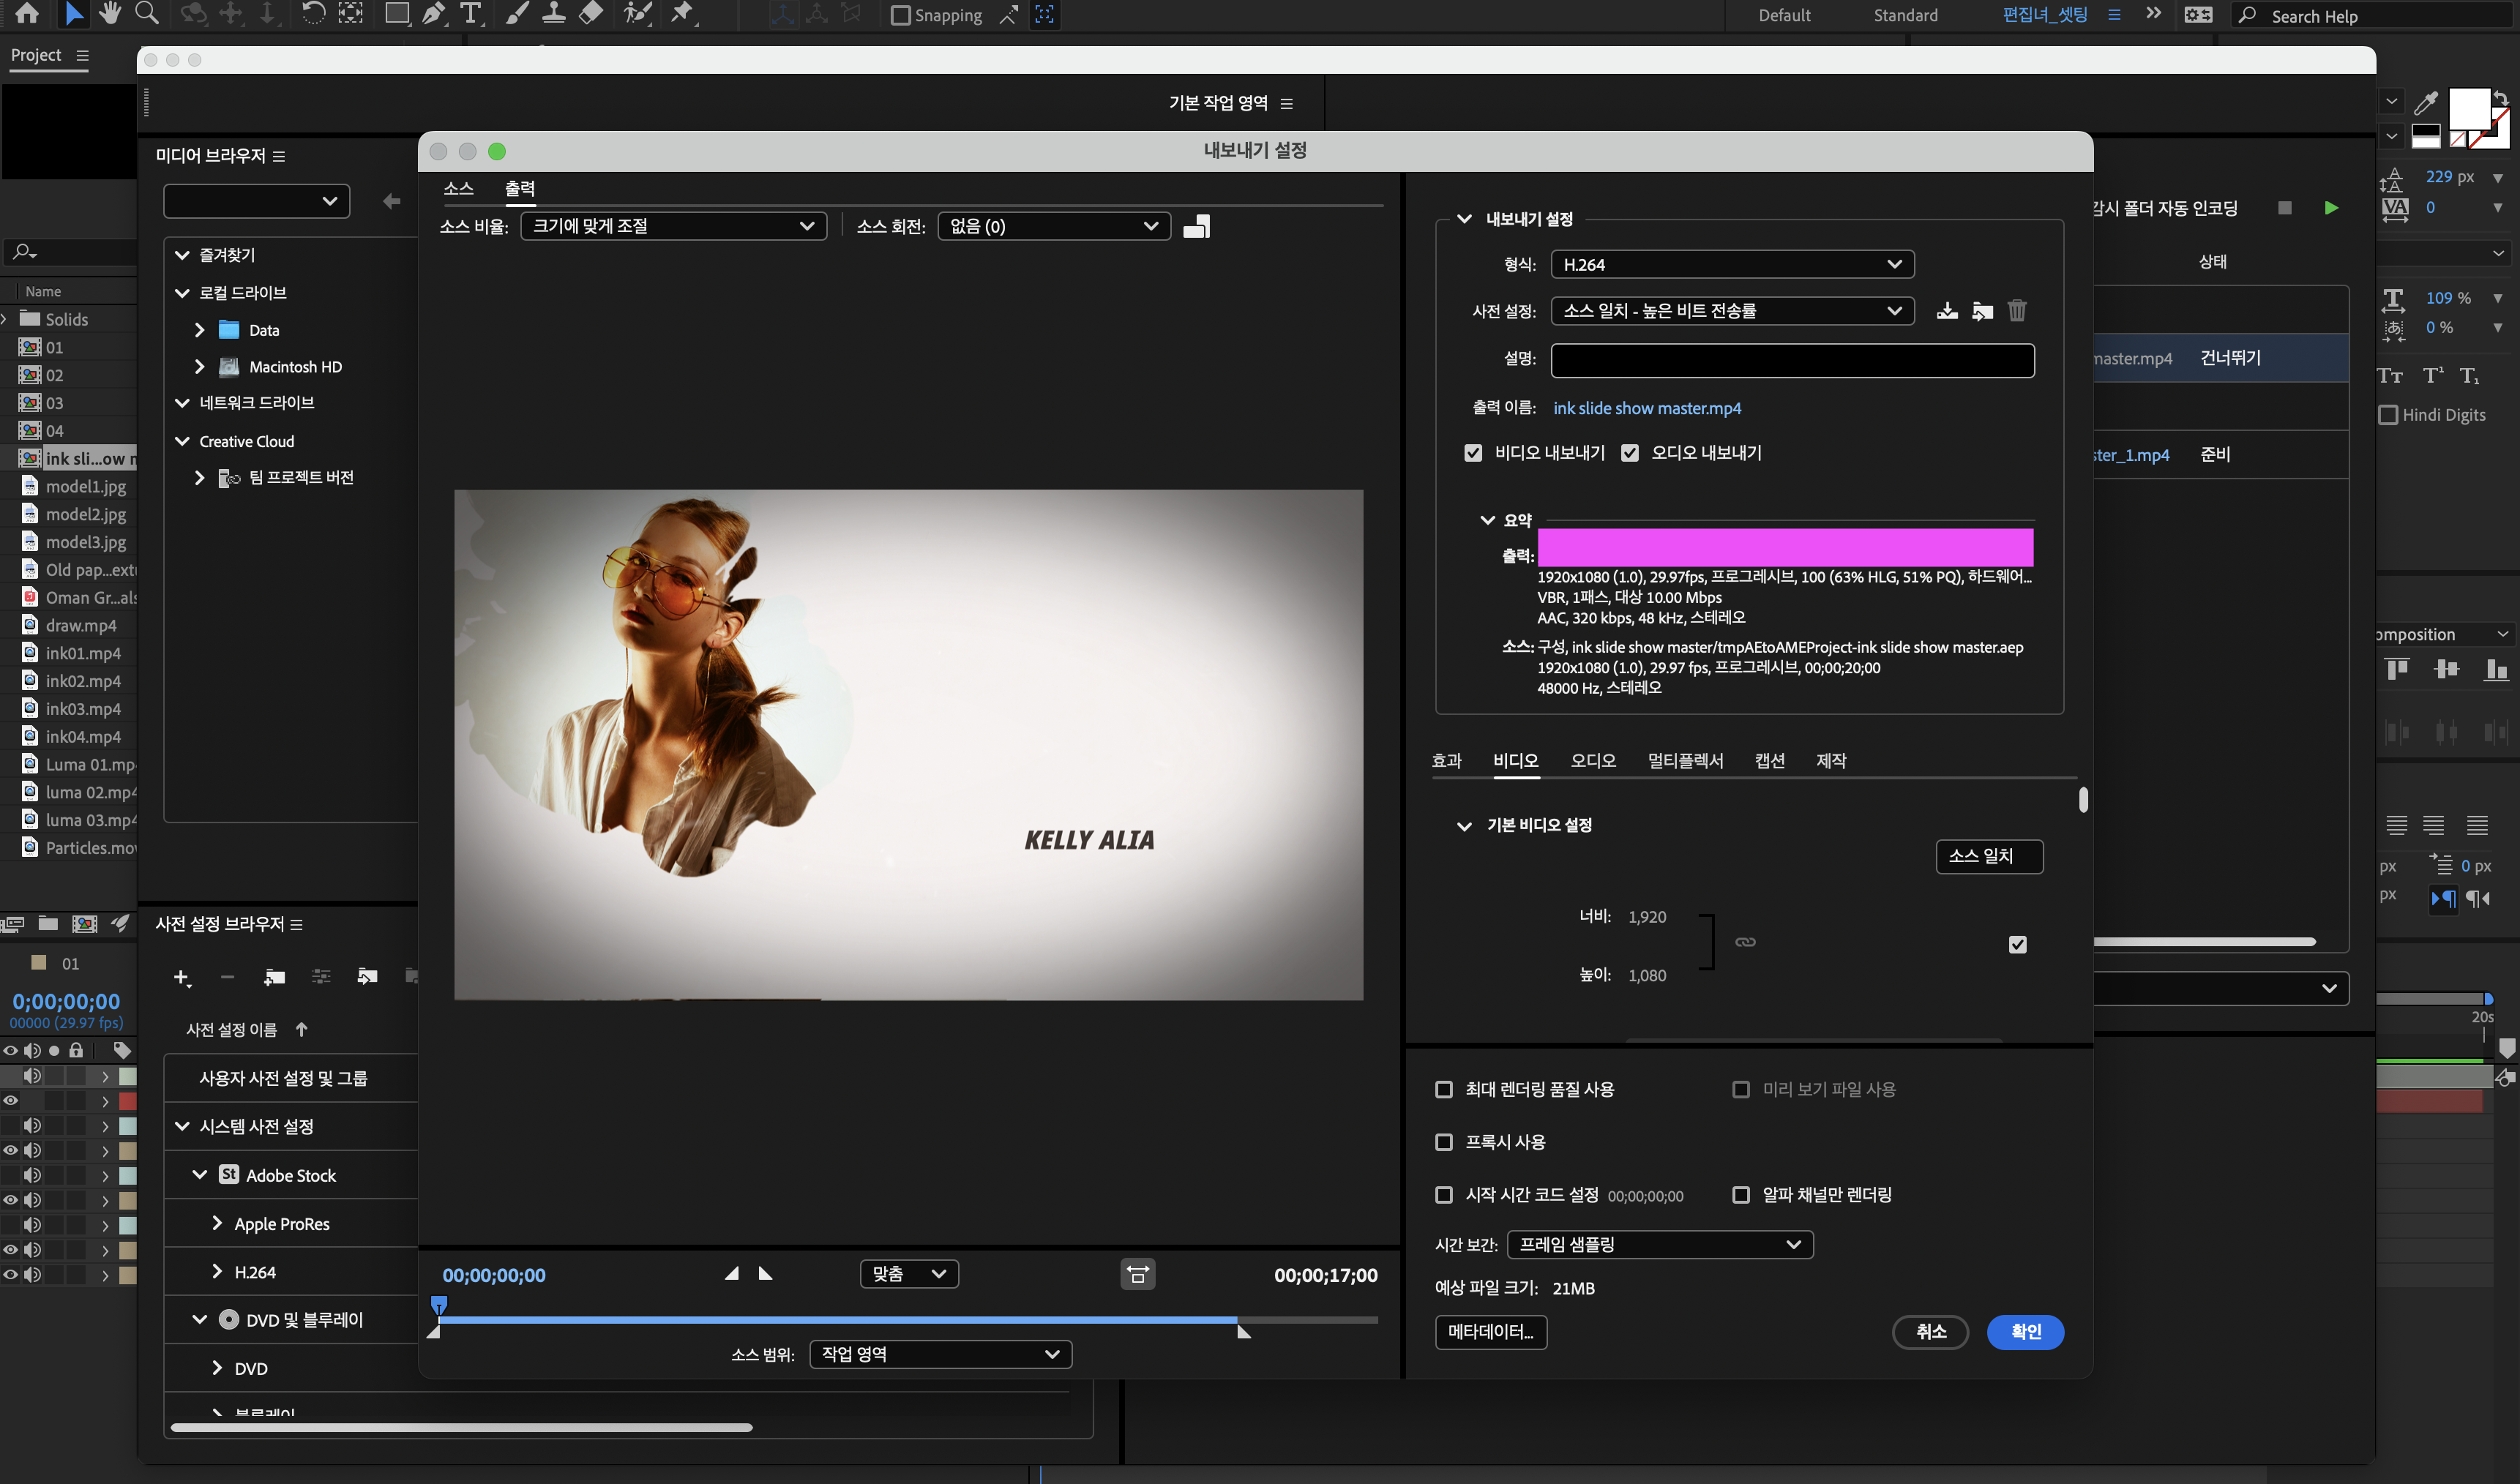Switch to the 소스 tab

point(458,188)
